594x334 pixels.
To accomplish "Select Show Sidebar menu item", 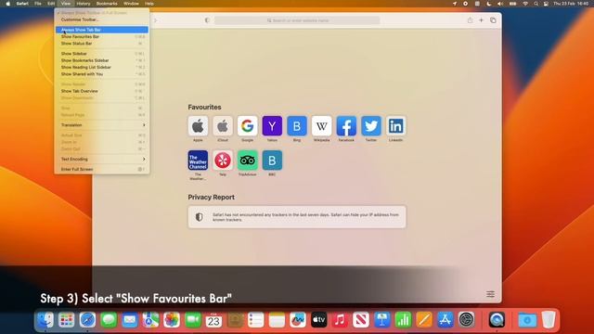I will click(102, 54).
